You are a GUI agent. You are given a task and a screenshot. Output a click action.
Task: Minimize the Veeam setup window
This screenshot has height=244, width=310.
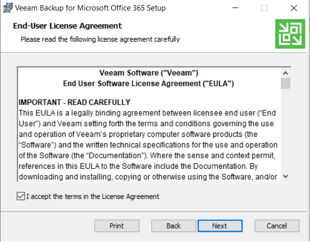pyautogui.click(x=235, y=8)
